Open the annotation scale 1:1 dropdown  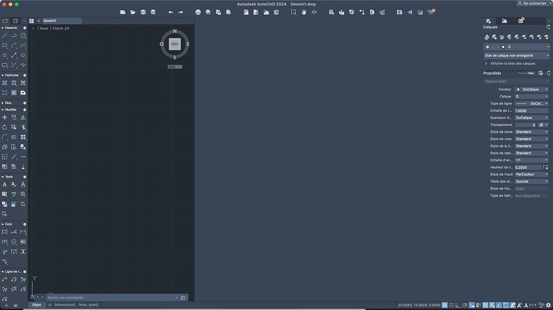[532, 305]
